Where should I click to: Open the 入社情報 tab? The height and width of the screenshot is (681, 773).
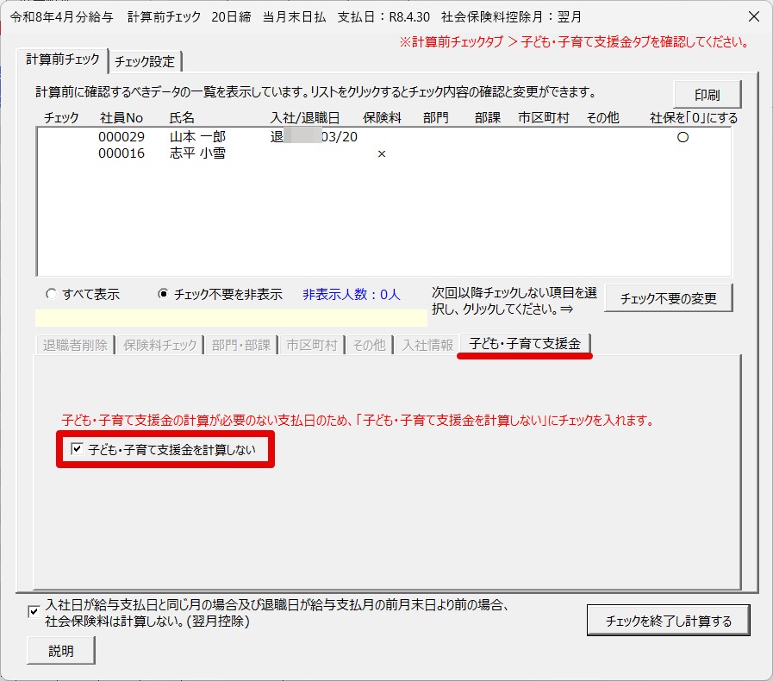(427, 345)
